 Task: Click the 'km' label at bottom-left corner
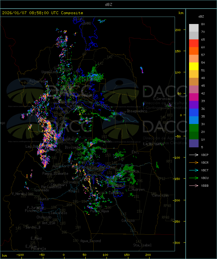click(4, 256)
